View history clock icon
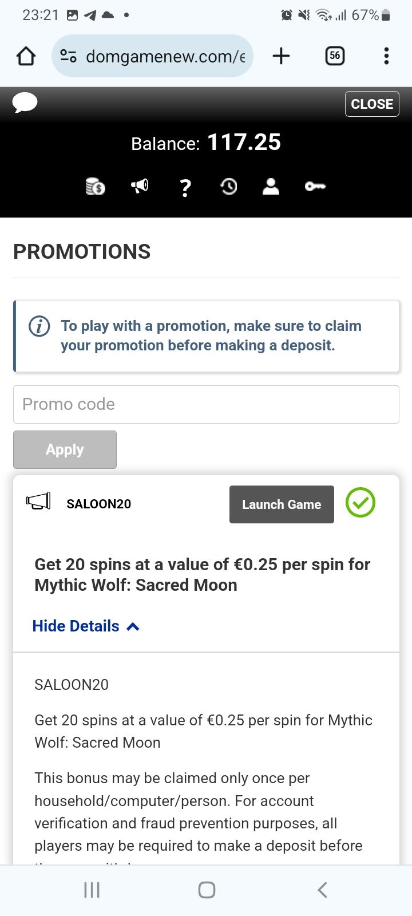This screenshot has height=916, width=412. [229, 186]
